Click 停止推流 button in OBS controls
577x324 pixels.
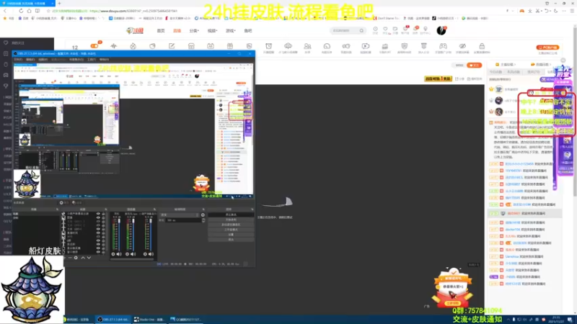coord(231,215)
